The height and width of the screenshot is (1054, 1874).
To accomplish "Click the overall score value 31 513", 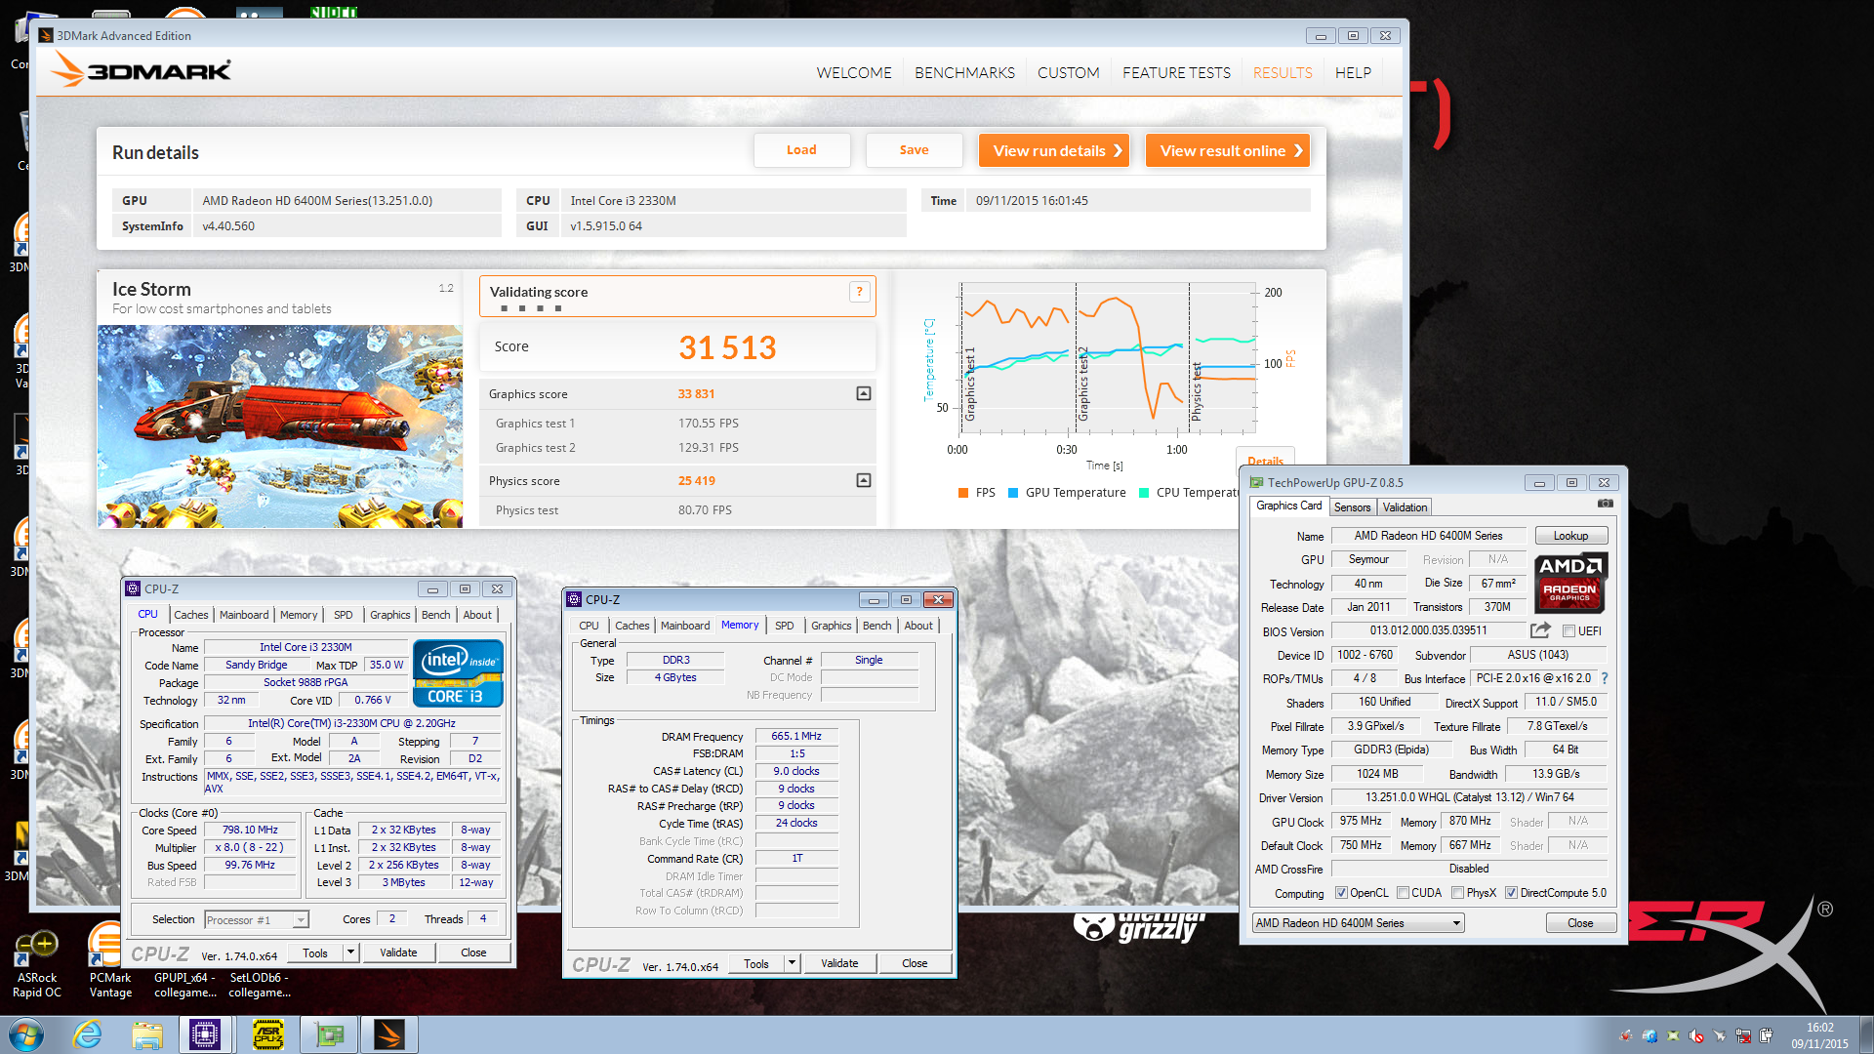I will click(727, 347).
